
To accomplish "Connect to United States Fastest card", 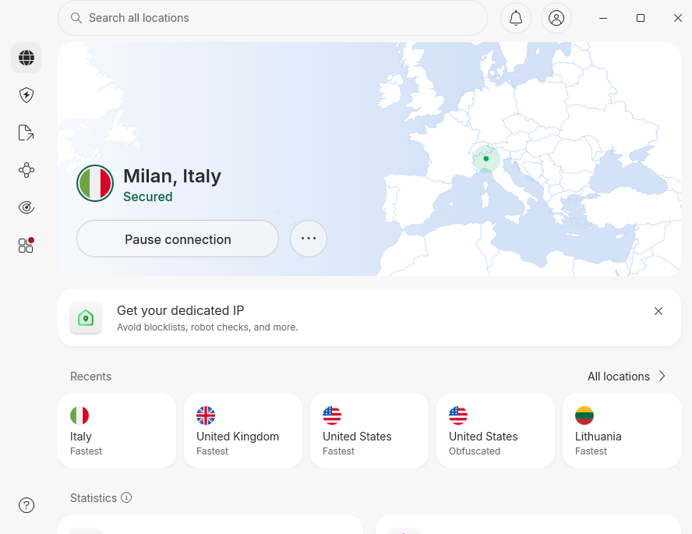I will click(369, 430).
